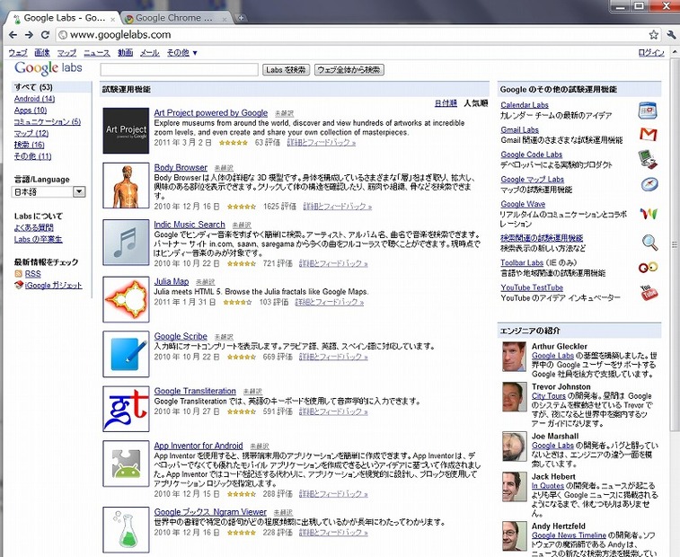Click Trevor Johnston's photo

tap(514, 397)
